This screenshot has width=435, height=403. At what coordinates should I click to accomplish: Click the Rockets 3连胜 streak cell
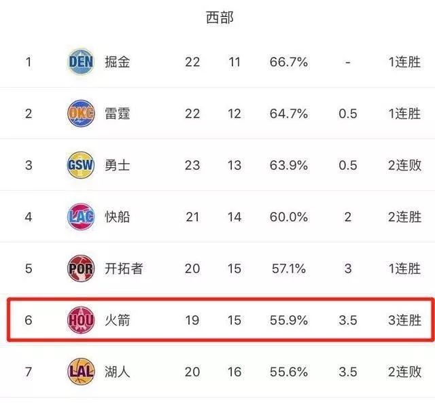coord(405,320)
